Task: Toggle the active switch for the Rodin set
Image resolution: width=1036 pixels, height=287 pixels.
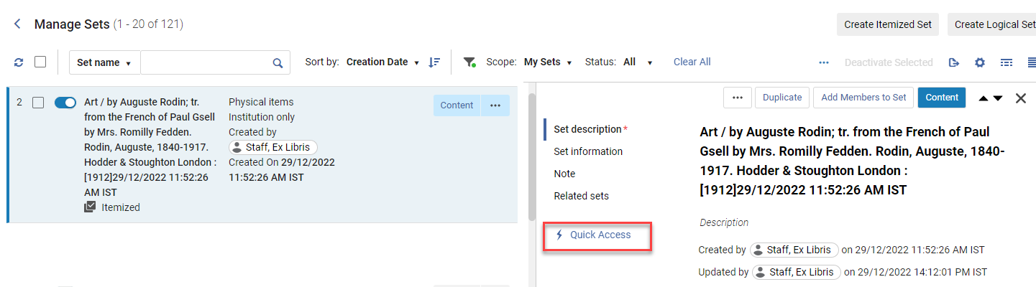Action: pos(65,103)
